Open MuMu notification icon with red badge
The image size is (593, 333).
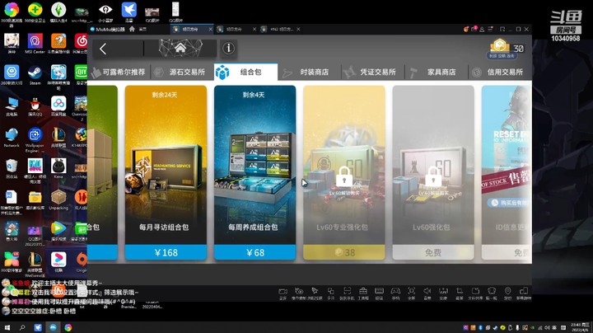[x=474, y=29]
